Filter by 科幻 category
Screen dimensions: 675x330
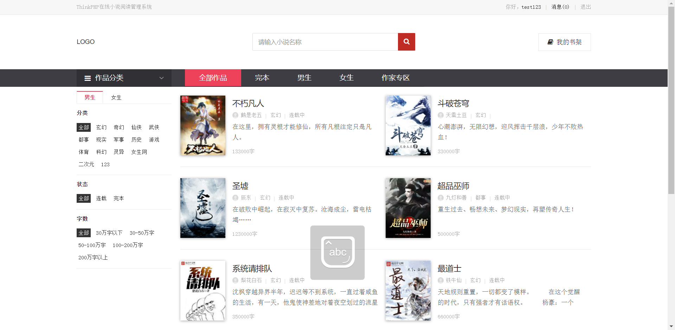tap(101, 152)
